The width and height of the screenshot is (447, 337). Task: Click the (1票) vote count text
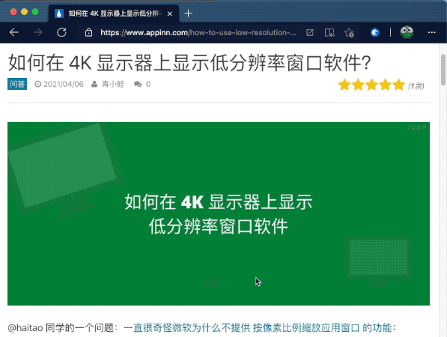[x=416, y=86]
